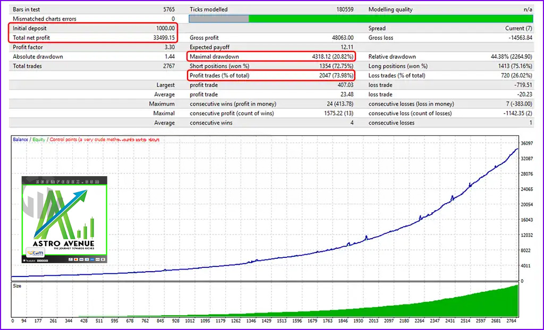Click the green Modelling quality bar
The width and height of the screenshot is (544, 330).
click(x=390, y=19)
